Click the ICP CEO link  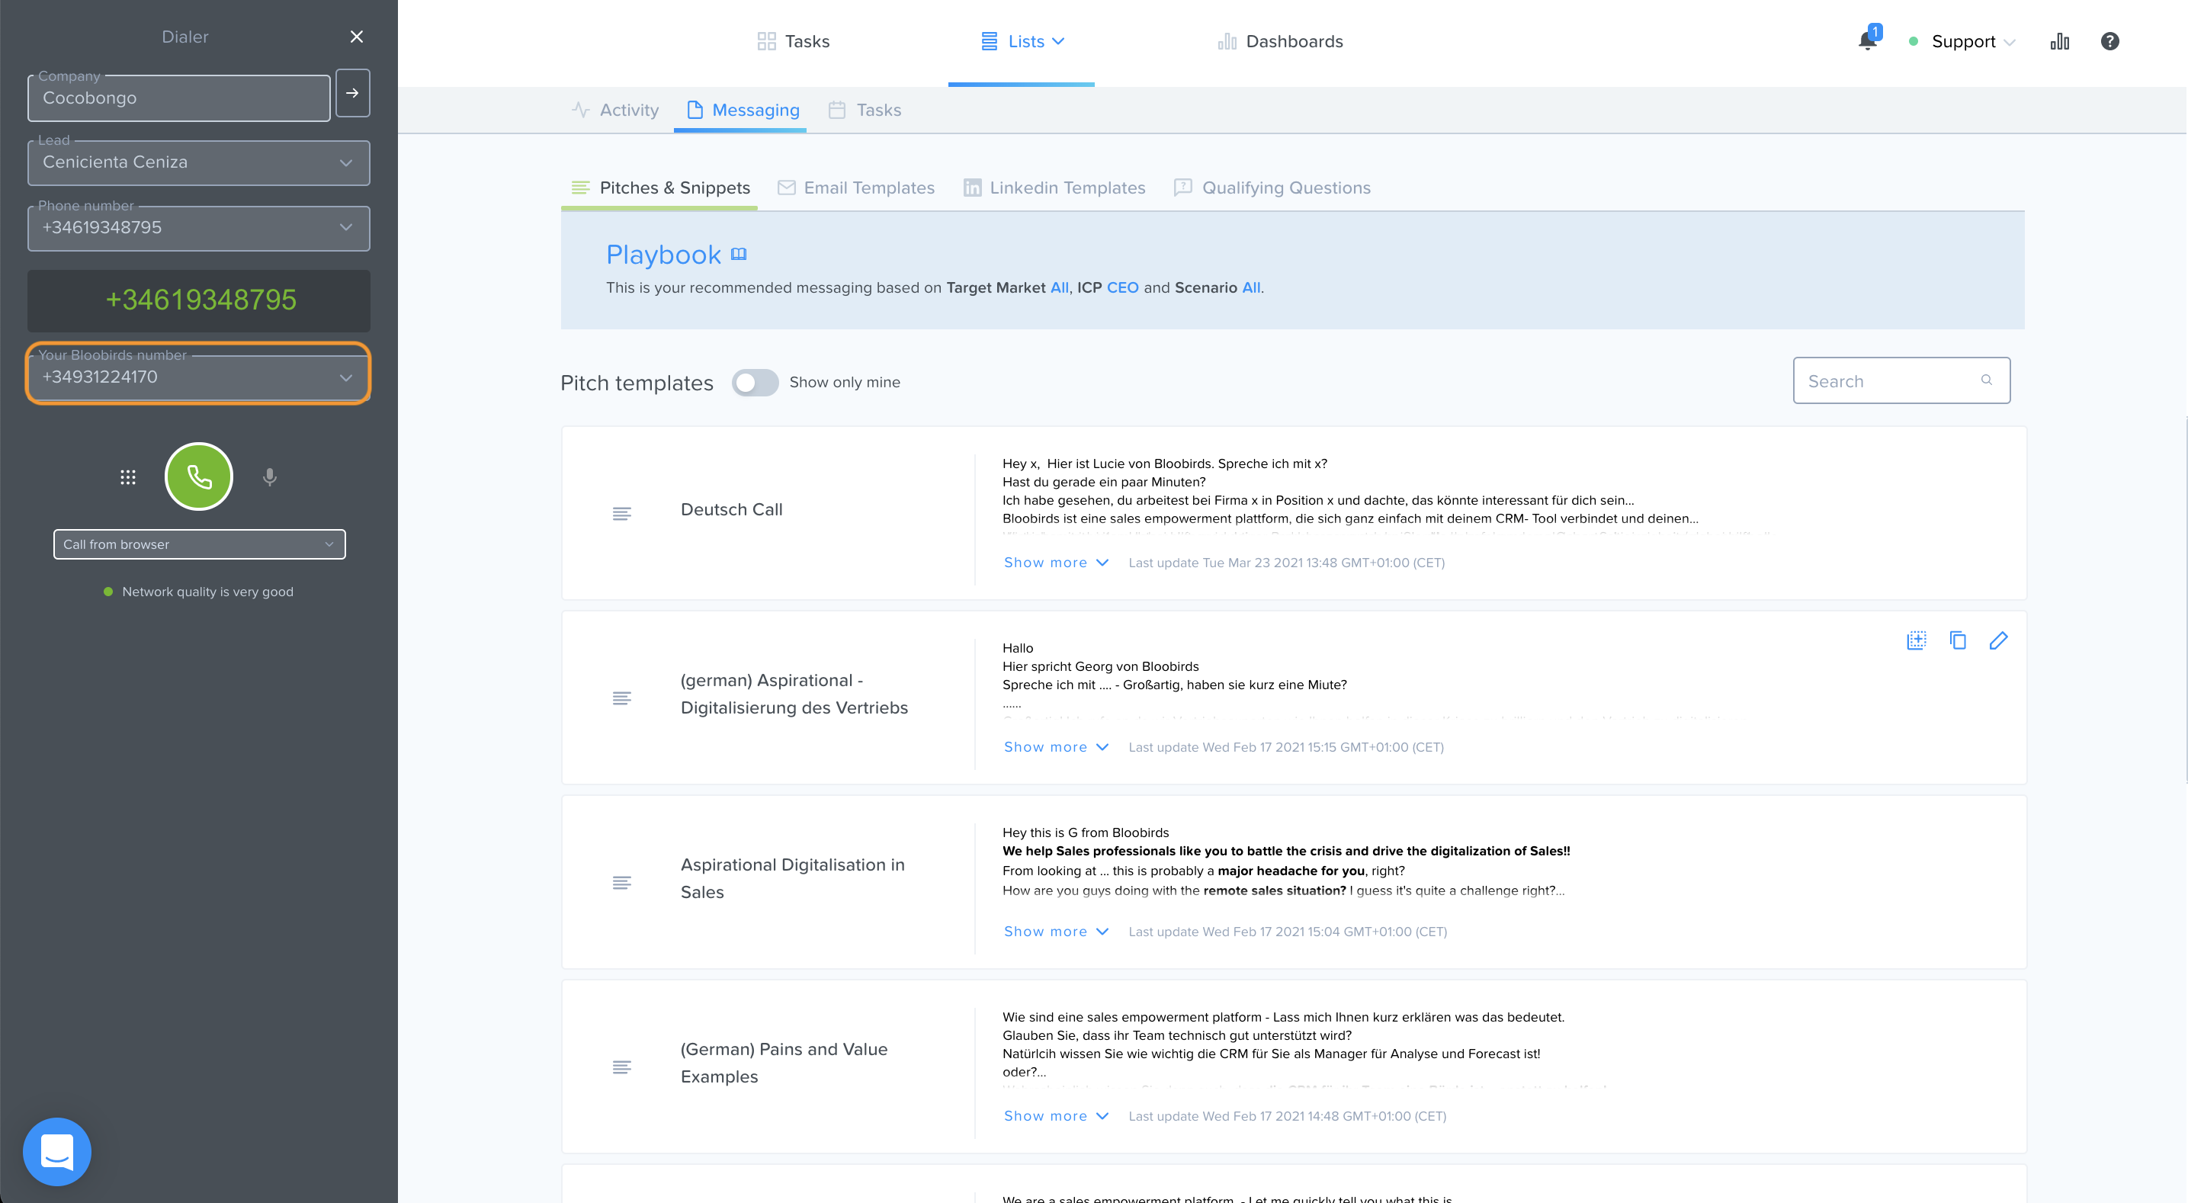click(1122, 288)
